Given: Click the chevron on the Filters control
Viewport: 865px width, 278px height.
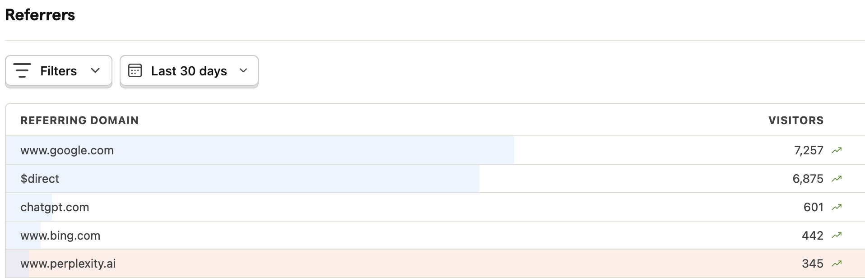Looking at the screenshot, I should click(x=95, y=70).
